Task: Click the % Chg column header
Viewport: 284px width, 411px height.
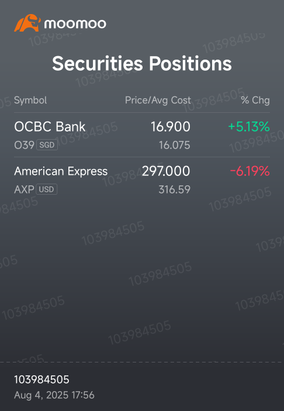Action: click(x=255, y=100)
